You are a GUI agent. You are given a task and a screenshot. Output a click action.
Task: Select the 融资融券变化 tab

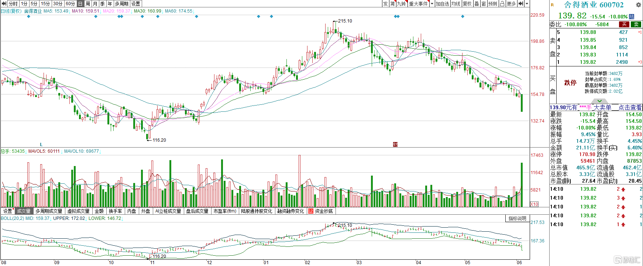pos(290,211)
